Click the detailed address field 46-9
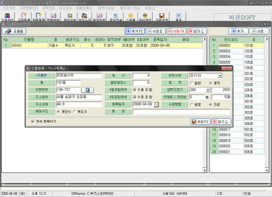272x197 pixels. 79,104
